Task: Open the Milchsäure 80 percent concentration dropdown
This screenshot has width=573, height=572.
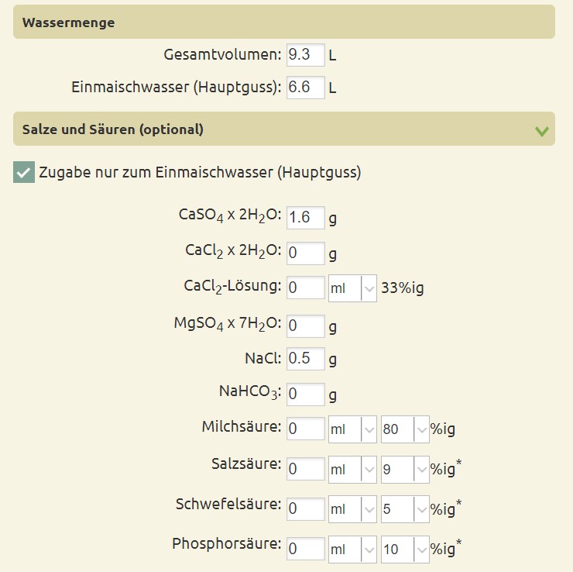Action: point(404,429)
